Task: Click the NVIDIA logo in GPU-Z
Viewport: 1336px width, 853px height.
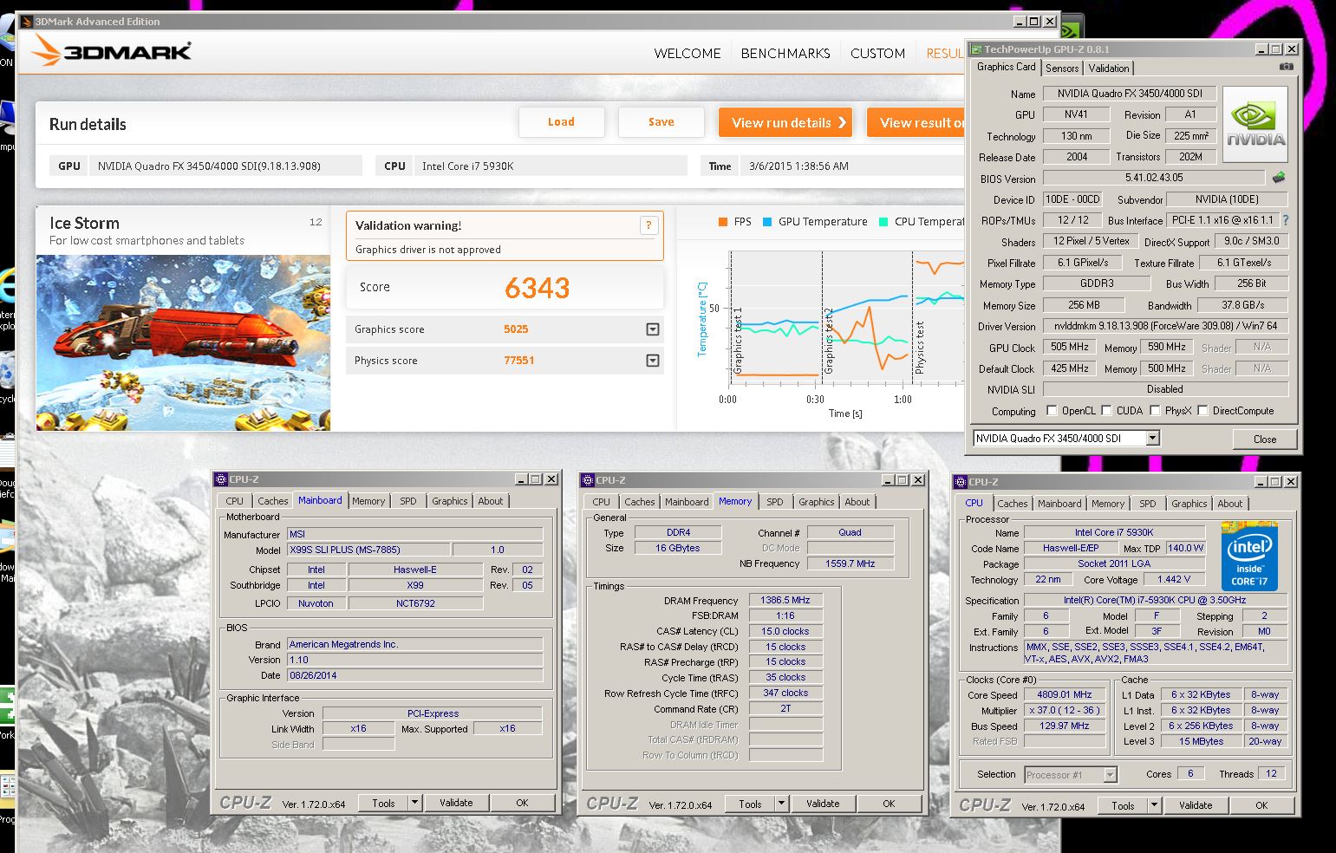Action: coord(1255,124)
